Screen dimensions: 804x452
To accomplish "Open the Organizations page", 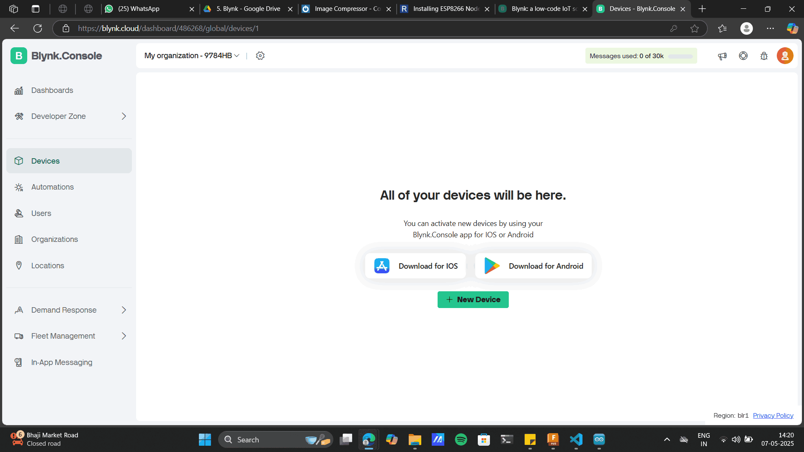I will (x=69, y=239).
